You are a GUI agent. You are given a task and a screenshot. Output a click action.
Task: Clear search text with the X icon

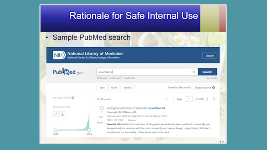click(194, 72)
